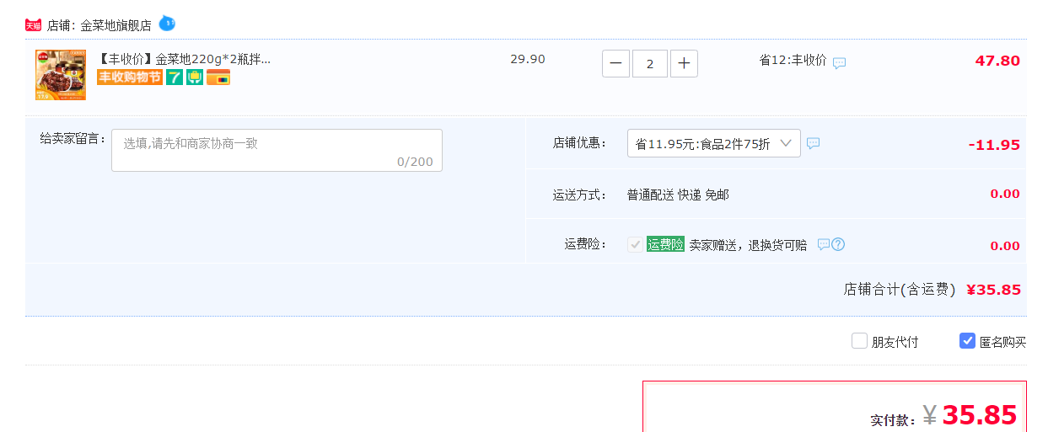The height and width of the screenshot is (432, 1048).
Task: Click the 普通配送 快递 免邮 delivery text
Action: coord(678,195)
